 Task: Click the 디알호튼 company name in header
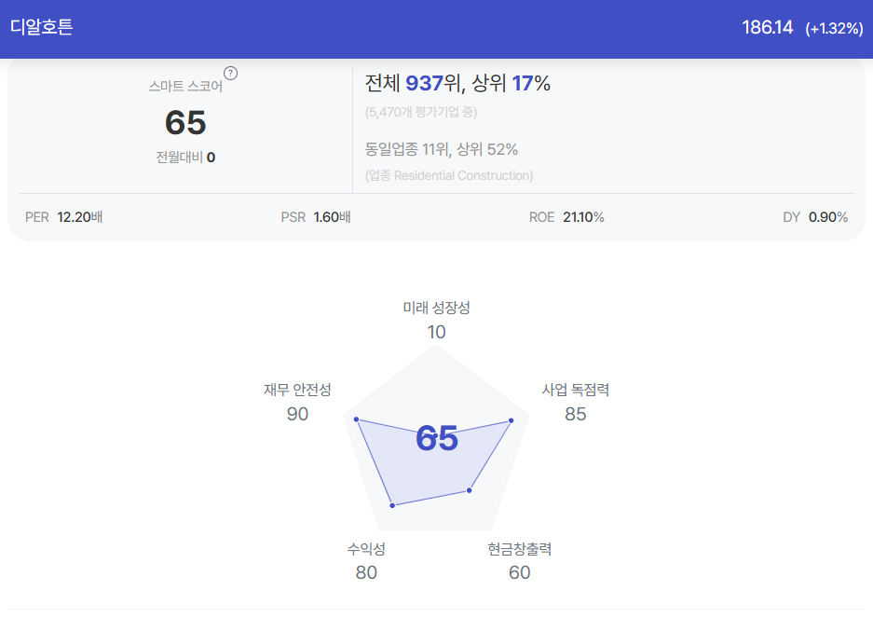[x=42, y=27]
